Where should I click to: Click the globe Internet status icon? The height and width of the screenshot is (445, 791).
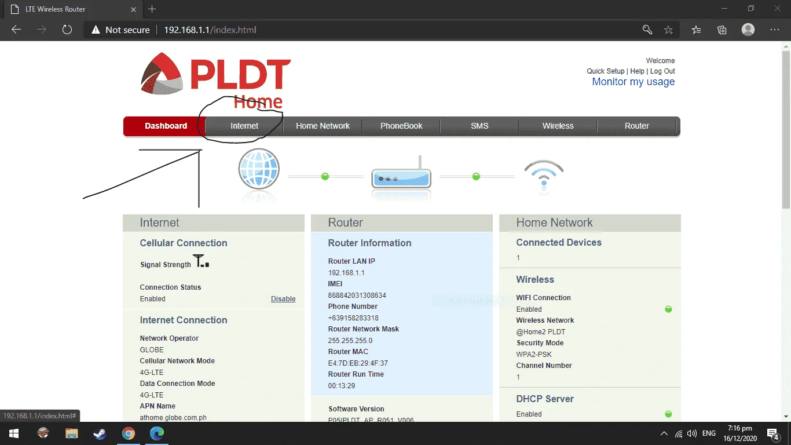tap(259, 169)
